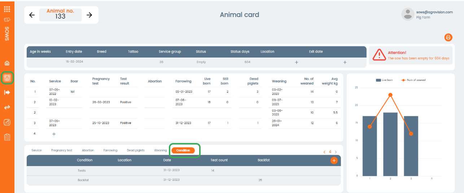The image size is (464, 193).
Task: Open the clipboard checklist sidebar icon
Action: click(x=7, y=137)
